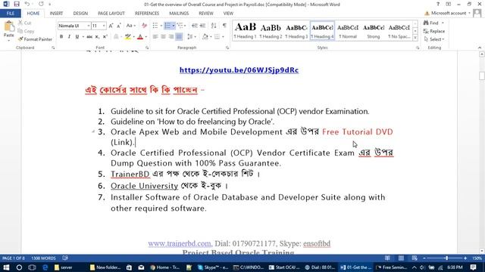Viewport: 485px width, 272px height.
Task: Open Change Case dropdown
Action: coord(131,26)
